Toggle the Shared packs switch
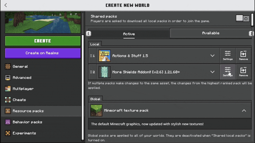Screen dimensions: 255x143 (243, 18)
